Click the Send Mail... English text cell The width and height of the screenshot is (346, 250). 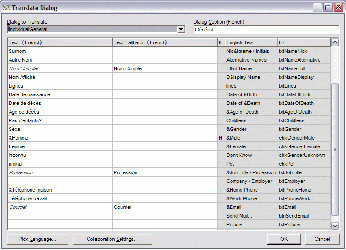pyautogui.click(x=251, y=216)
